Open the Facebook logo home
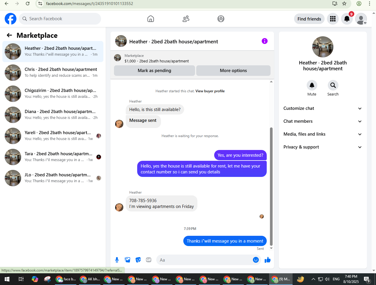 [11, 19]
